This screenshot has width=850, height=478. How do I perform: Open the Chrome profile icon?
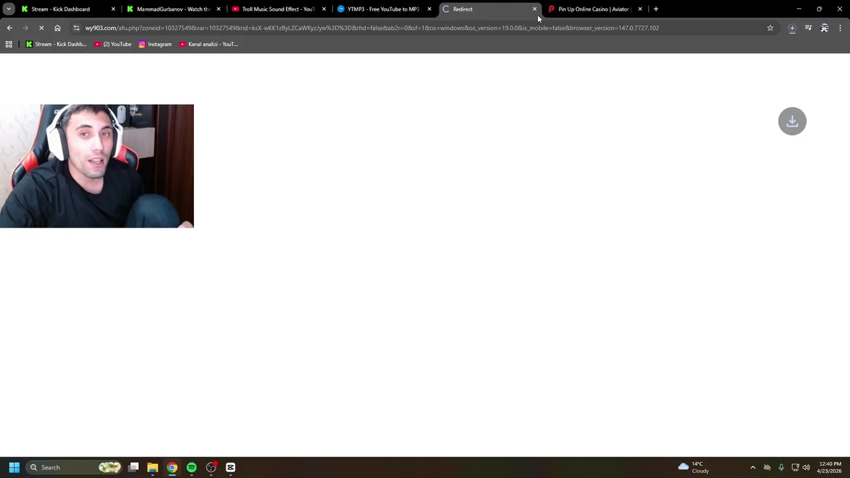point(824,28)
